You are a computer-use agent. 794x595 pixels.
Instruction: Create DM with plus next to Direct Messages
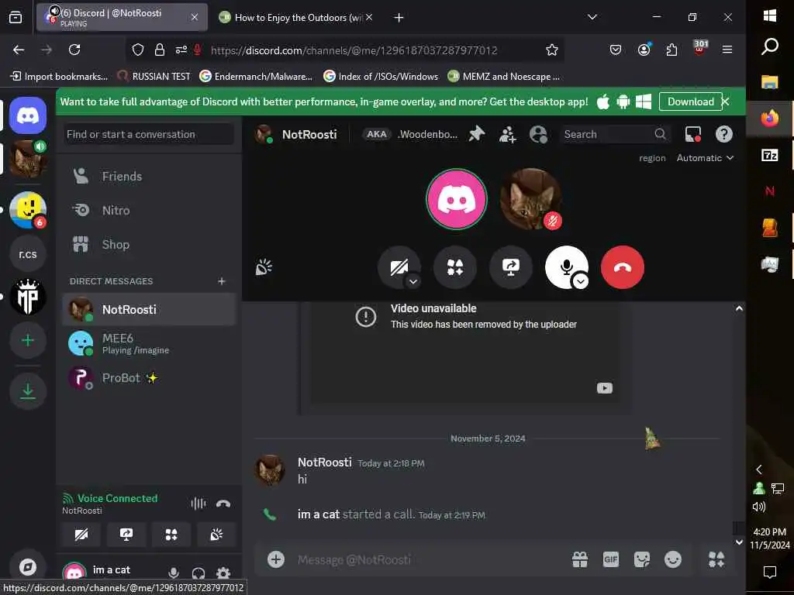tap(222, 280)
